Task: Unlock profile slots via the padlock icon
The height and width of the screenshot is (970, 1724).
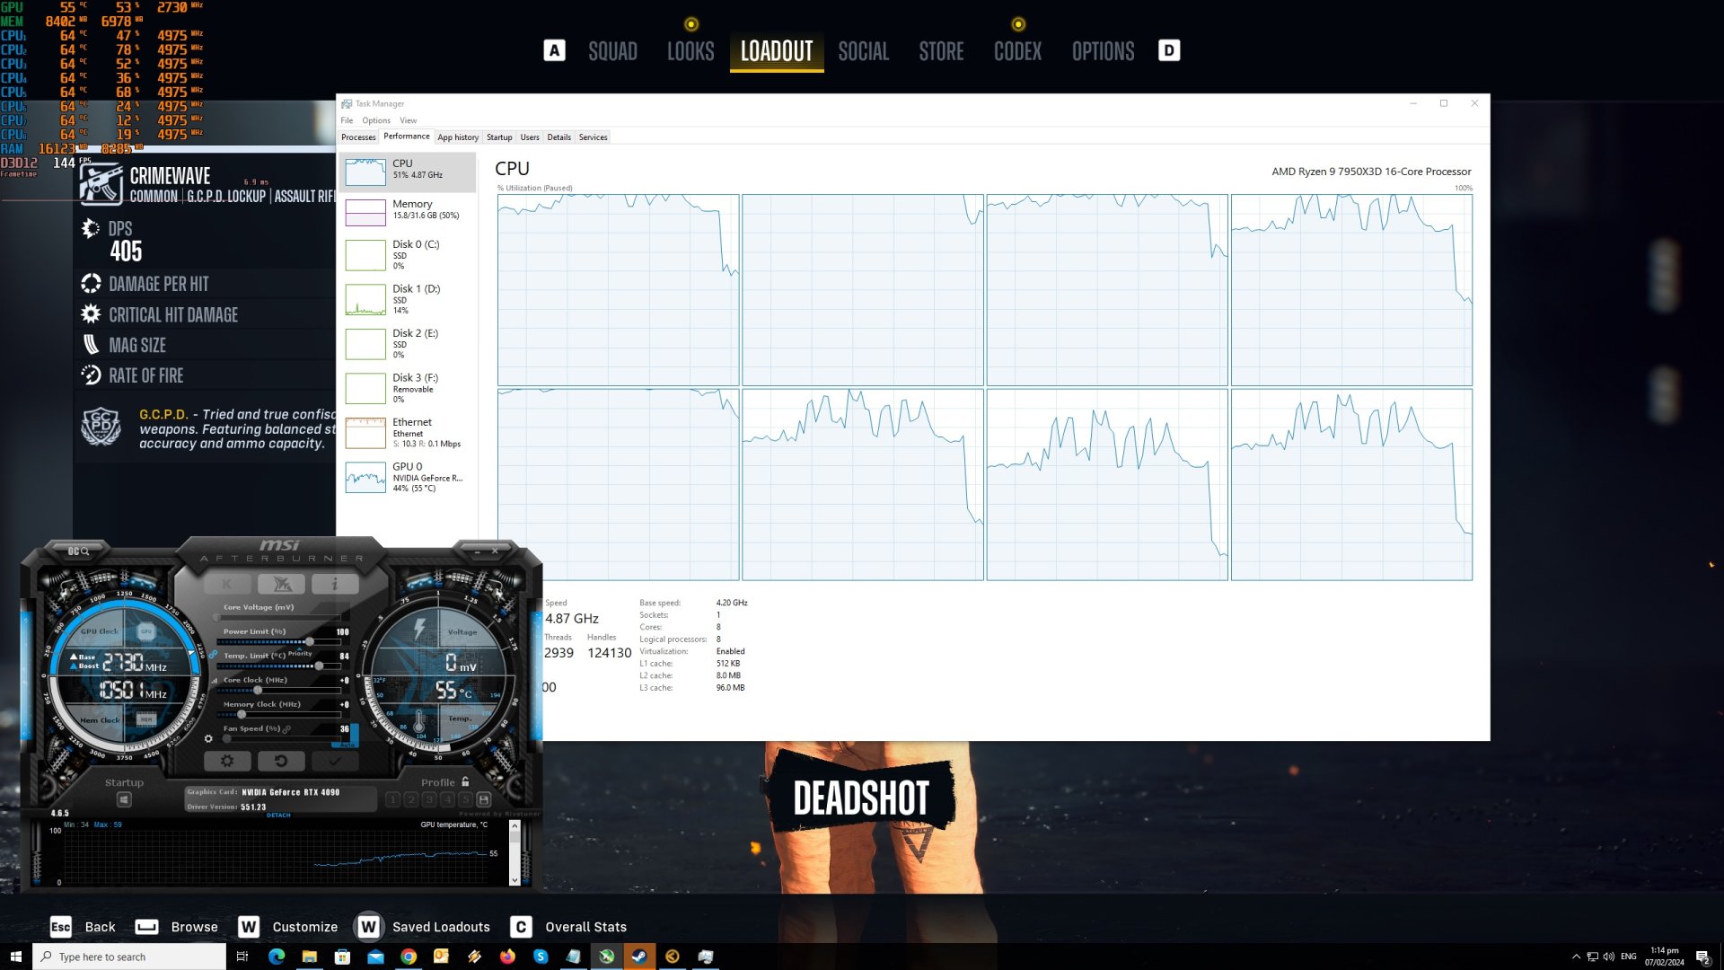Action: click(x=464, y=781)
